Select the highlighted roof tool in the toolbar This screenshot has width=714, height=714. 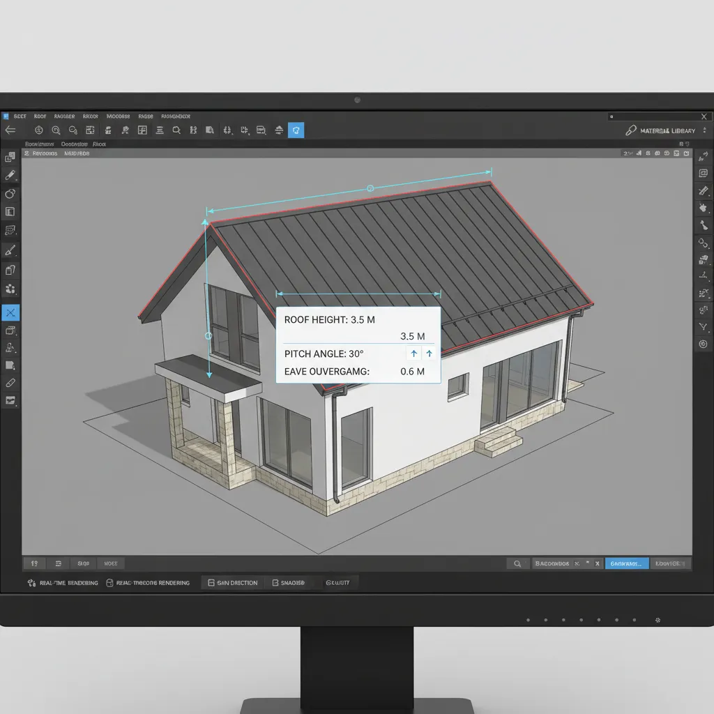point(296,130)
